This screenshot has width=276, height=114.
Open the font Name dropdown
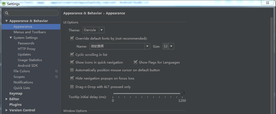pos(147,46)
